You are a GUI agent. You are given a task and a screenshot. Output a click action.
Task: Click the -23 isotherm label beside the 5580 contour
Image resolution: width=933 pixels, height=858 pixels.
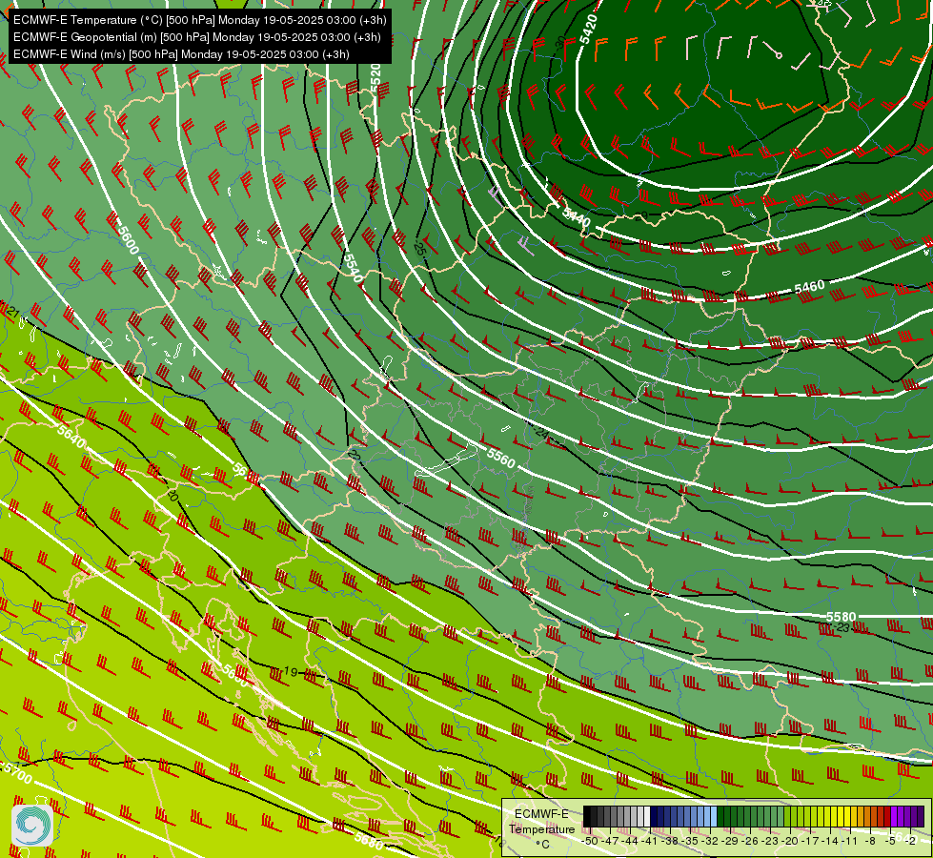pos(842,627)
